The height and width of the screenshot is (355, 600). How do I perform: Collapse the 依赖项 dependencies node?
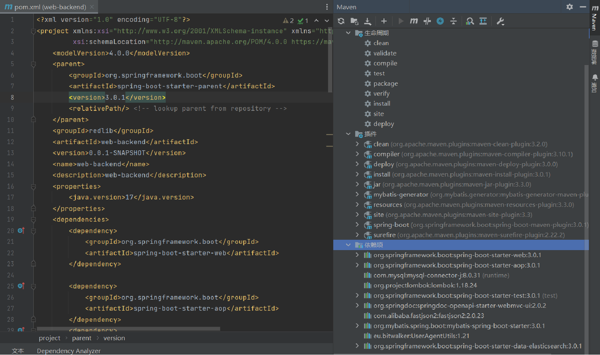pyautogui.click(x=348, y=245)
